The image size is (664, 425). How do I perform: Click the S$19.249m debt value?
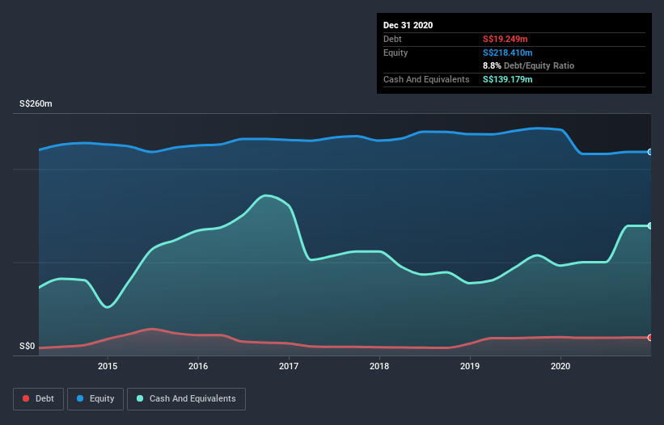pos(505,39)
